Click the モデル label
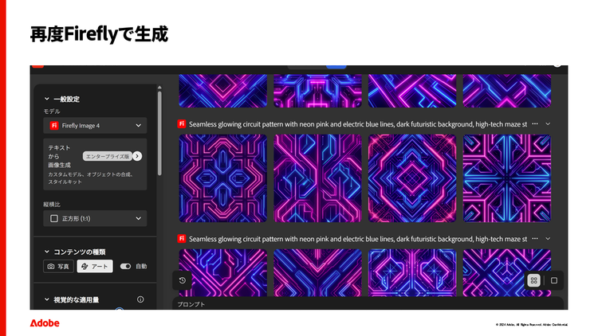 coord(52,111)
